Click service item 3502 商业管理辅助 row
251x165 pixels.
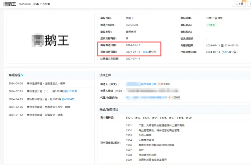tap(153, 130)
